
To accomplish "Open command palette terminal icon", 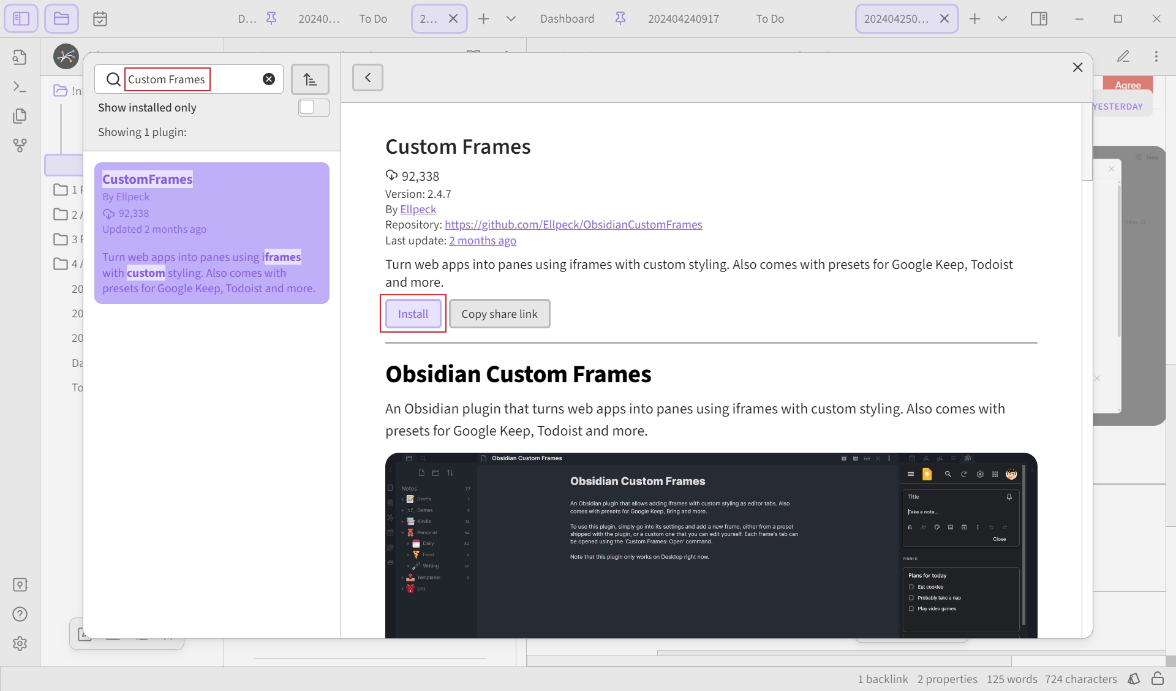I will click(x=20, y=87).
